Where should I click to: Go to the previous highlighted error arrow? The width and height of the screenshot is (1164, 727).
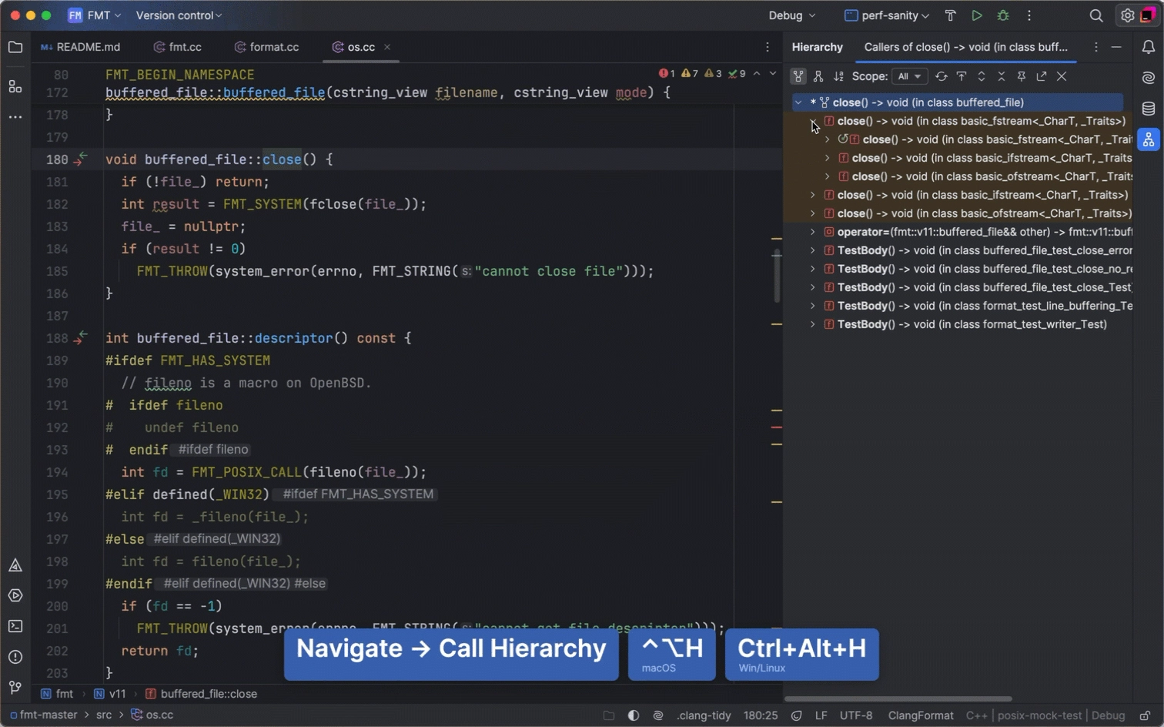[757, 74]
